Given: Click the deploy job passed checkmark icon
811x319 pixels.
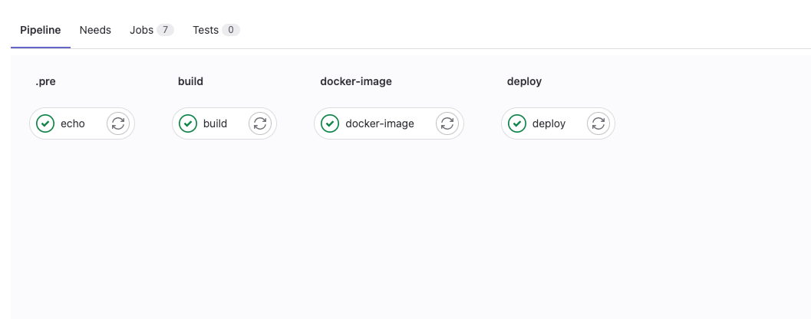Looking at the screenshot, I should coord(516,123).
